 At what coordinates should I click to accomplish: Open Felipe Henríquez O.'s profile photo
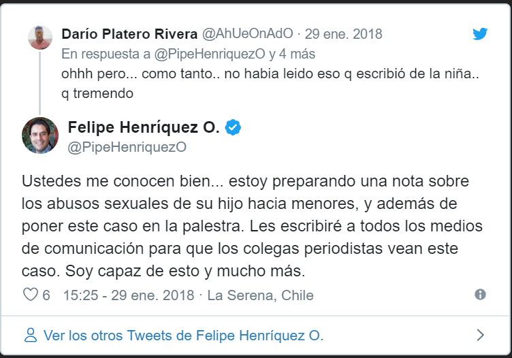(x=40, y=135)
